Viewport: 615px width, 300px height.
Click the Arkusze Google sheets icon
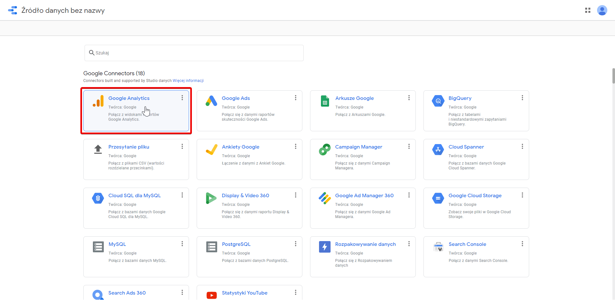coord(325,101)
